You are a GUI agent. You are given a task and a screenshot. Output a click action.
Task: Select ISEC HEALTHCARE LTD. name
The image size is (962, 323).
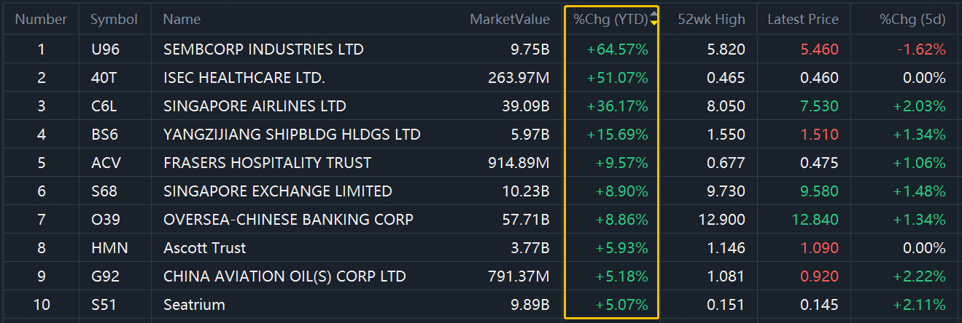(x=244, y=78)
